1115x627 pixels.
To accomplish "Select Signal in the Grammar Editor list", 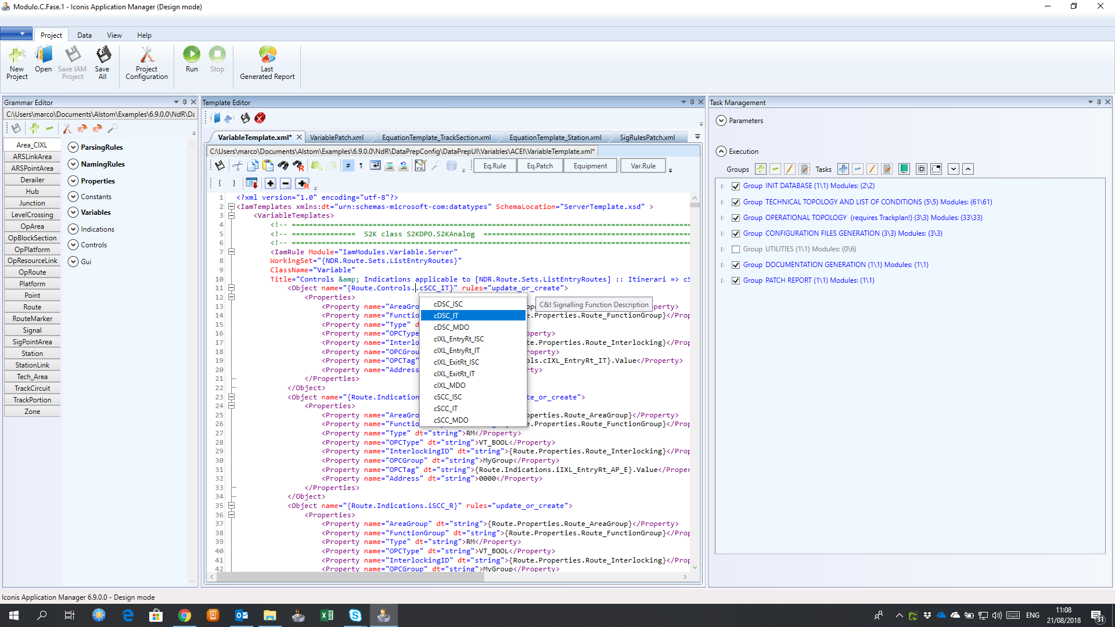I will pyautogui.click(x=32, y=330).
